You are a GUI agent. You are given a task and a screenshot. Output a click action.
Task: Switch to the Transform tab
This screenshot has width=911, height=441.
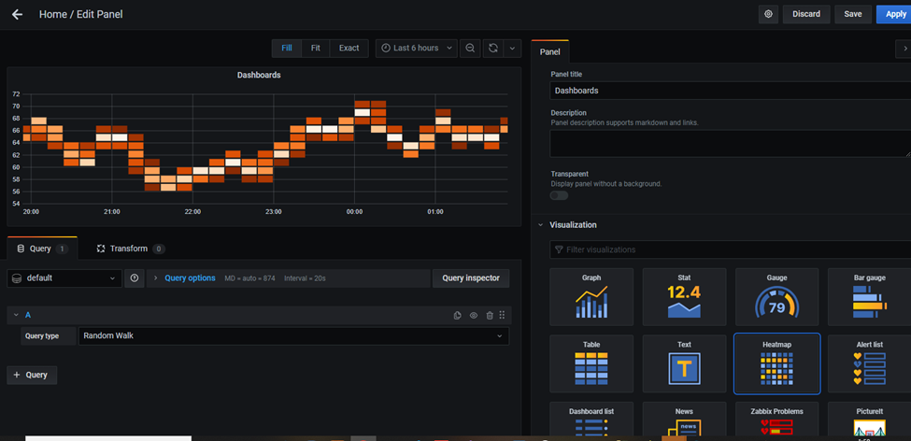click(131, 249)
